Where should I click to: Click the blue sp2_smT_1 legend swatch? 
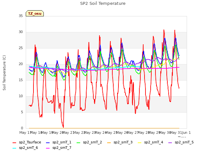(x=48, y=142)
